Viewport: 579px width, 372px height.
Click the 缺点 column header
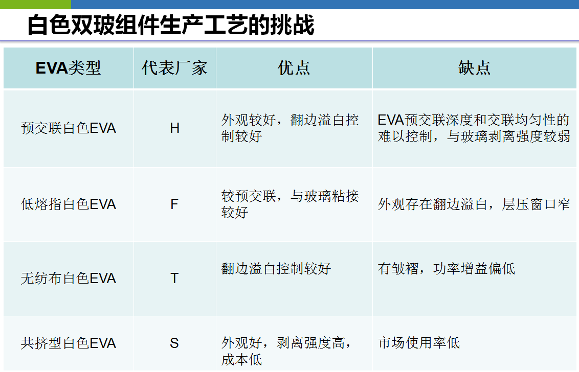pyautogui.click(x=474, y=68)
